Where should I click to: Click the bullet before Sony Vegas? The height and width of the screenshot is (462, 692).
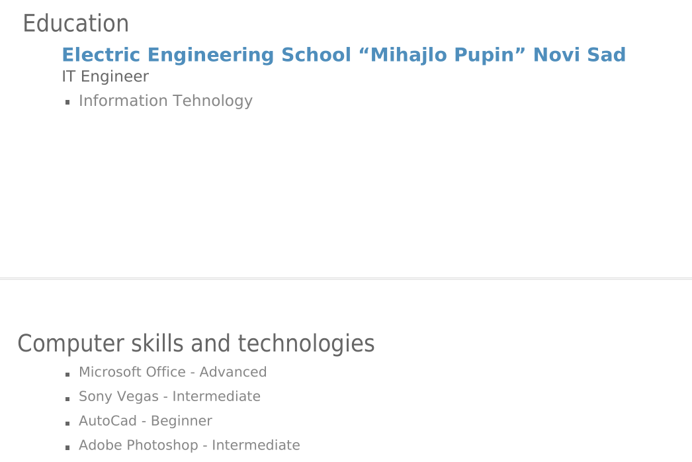[68, 399]
